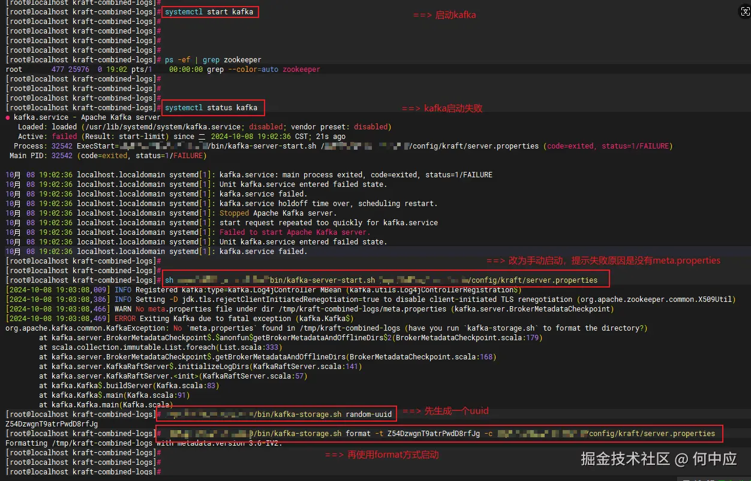751x481 pixels.
Task: Click 'config/kraft/server.properties' in the sh start command
Action: pos(534,280)
